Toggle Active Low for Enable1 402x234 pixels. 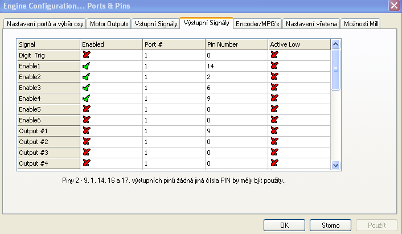274,66
